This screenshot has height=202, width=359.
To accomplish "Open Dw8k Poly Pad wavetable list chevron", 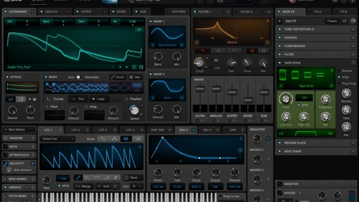I will click(x=112, y=67).
